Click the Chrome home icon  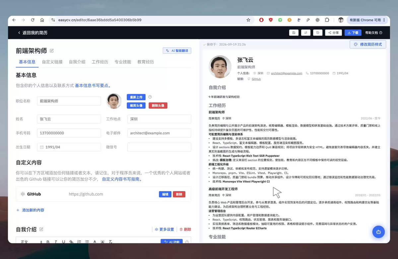coord(42,20)
